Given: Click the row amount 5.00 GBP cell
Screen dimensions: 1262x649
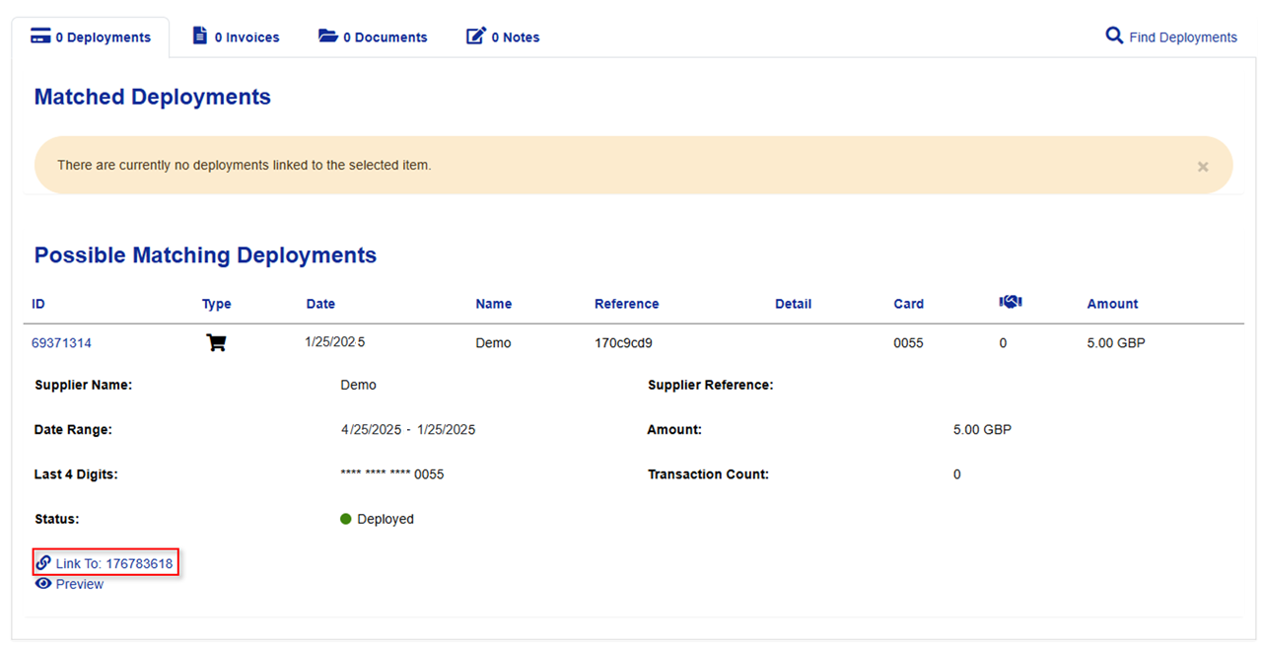Looking at the screenshot, I should [x=1116, y=343].
